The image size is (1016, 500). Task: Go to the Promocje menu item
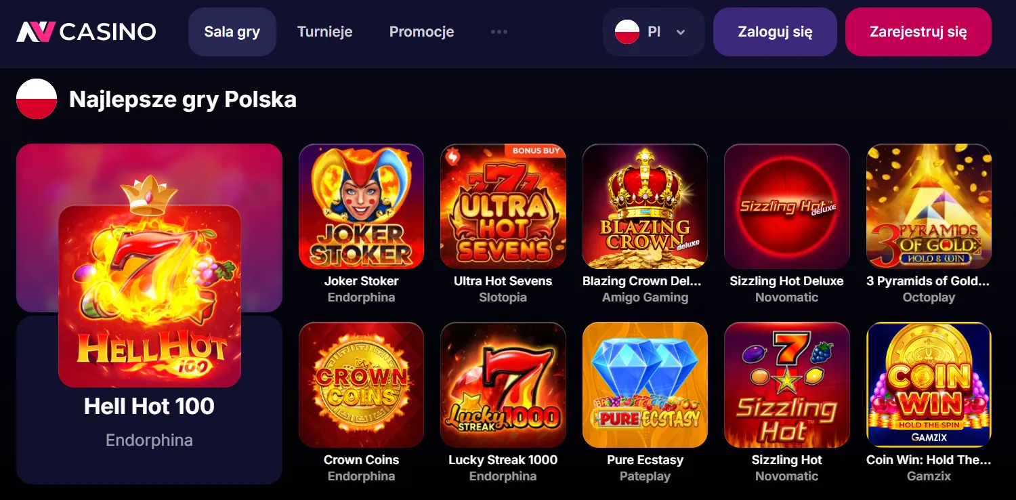tap(421, 32)
